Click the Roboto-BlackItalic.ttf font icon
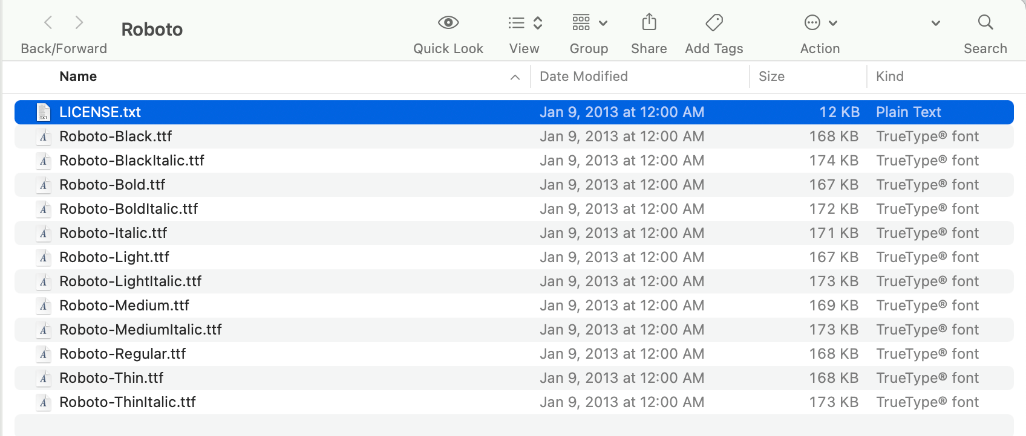 point(44,161)
